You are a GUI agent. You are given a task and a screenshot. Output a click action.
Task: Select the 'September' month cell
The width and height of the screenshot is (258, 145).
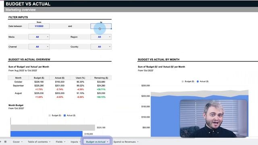(x=18, y=85)
